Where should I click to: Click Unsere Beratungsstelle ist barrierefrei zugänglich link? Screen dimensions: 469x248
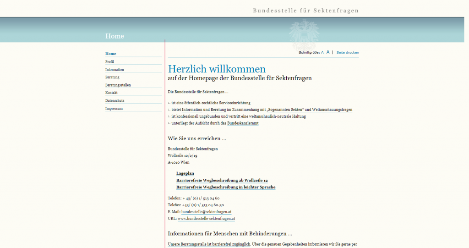tap(209, 244)
